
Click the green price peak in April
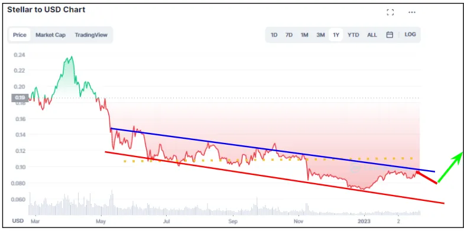tap(71, 57)
